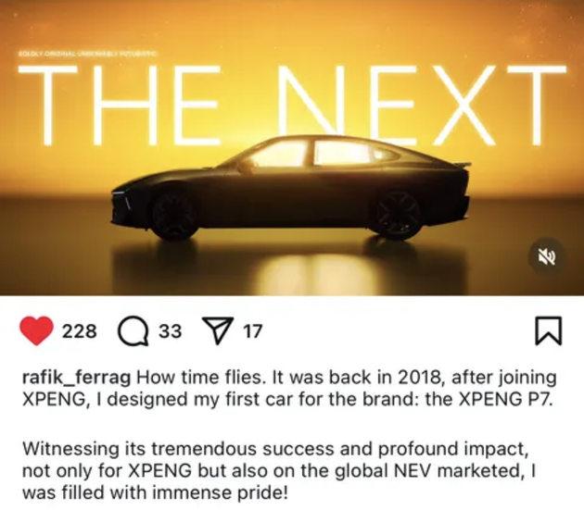The width and height of the screenshot is (584, 510).
Task: Unlike the post via the red heart
Action: [x=36, y=330]
